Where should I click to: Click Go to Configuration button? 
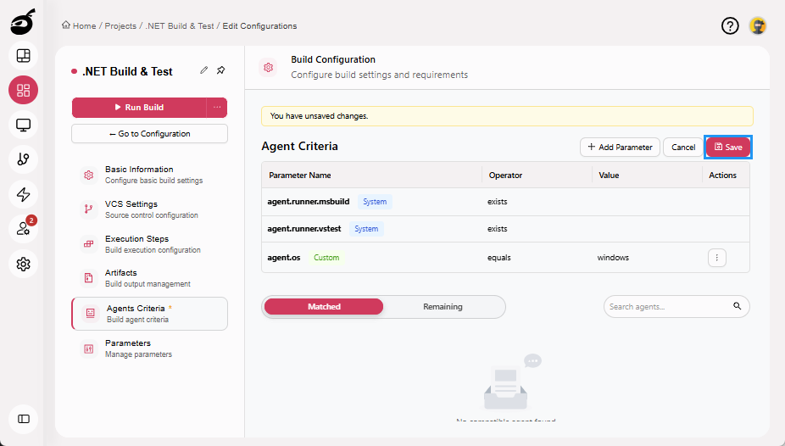tap(150, 134)
